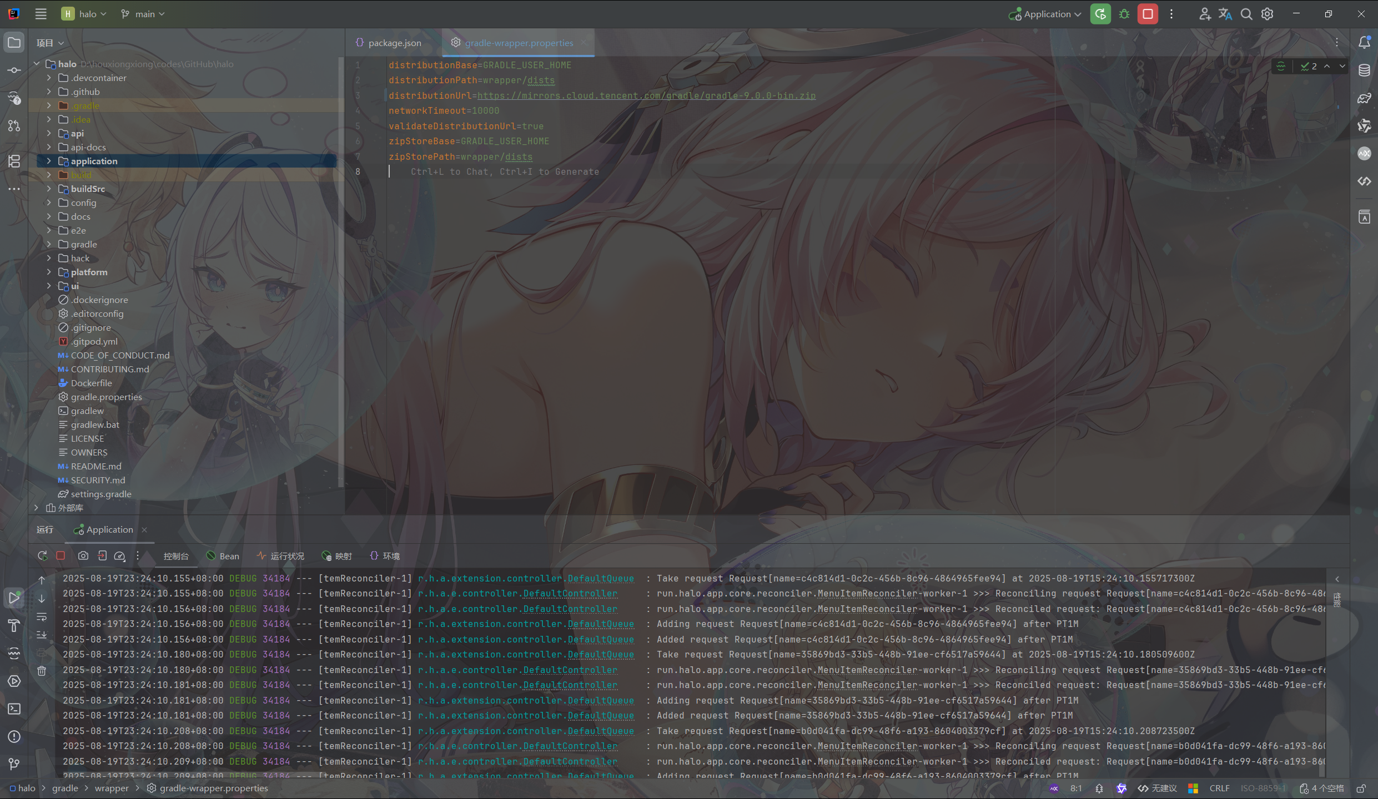This screenshot has width=1378, height=799.
Task: Stop the running Application with red stop icon
Action: point(1148,14)
